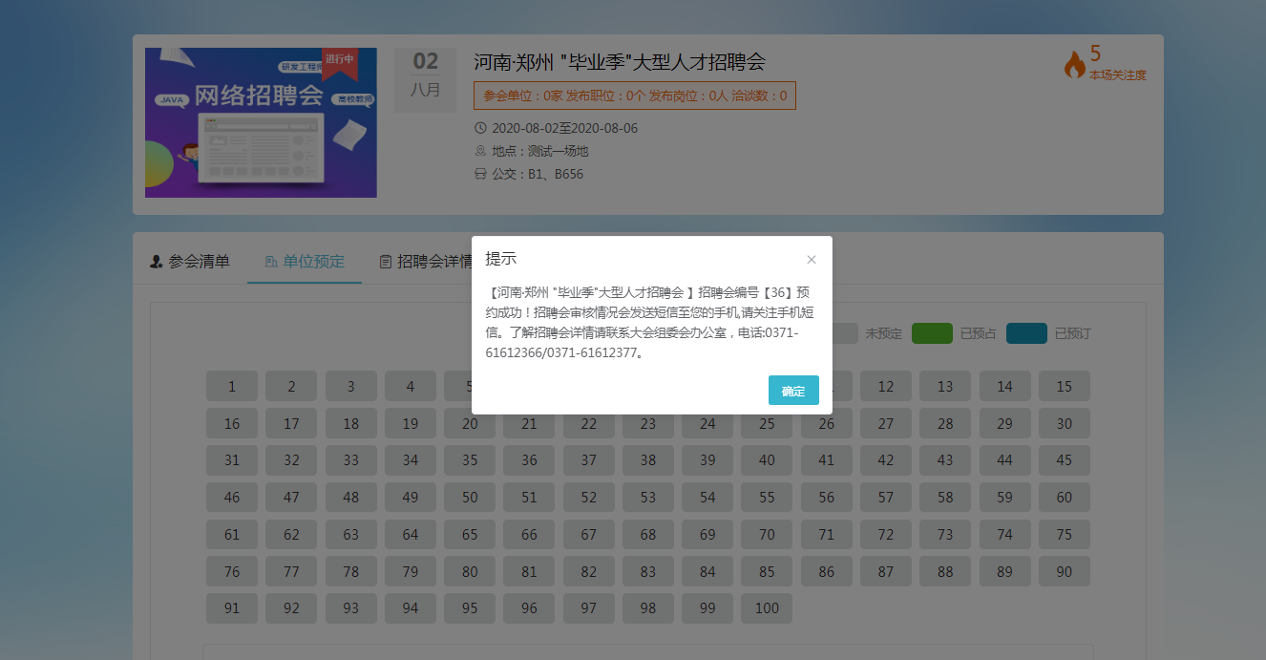The width and height of the screenshot is (1266, 660).
Task: Click the flame attention icon
Action: [x=1074, y=65]
